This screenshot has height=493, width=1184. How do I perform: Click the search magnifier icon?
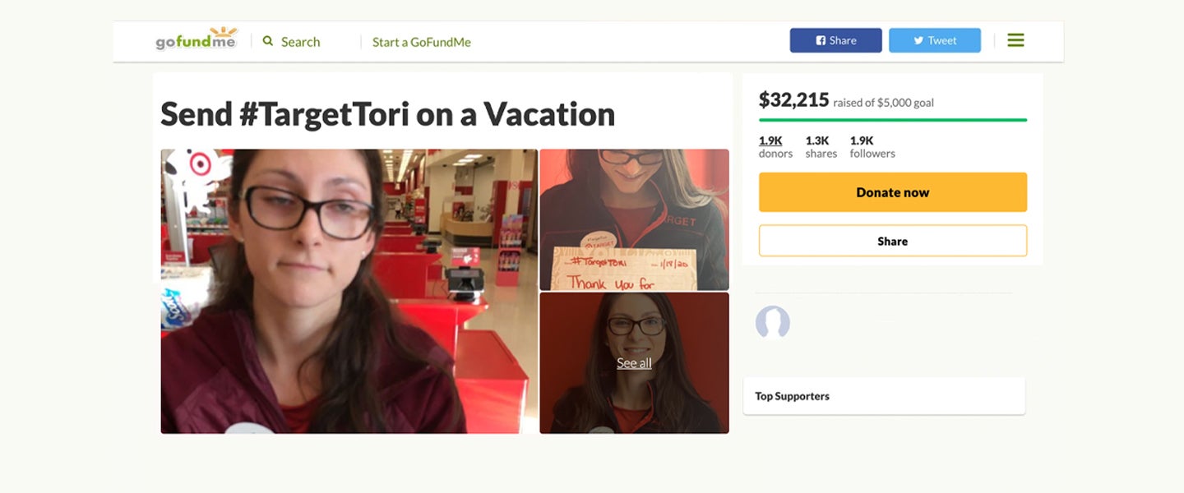click(x=268, y=41)
